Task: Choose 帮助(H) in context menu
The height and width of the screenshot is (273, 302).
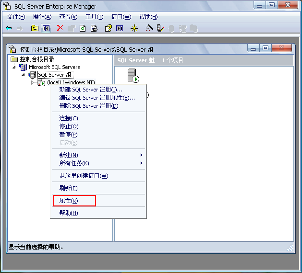Action: (98, 213)
